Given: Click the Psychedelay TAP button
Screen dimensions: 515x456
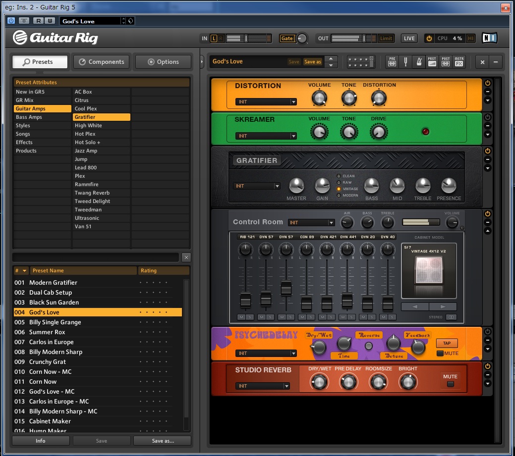Looking at the screenshot, I should 447,343.
